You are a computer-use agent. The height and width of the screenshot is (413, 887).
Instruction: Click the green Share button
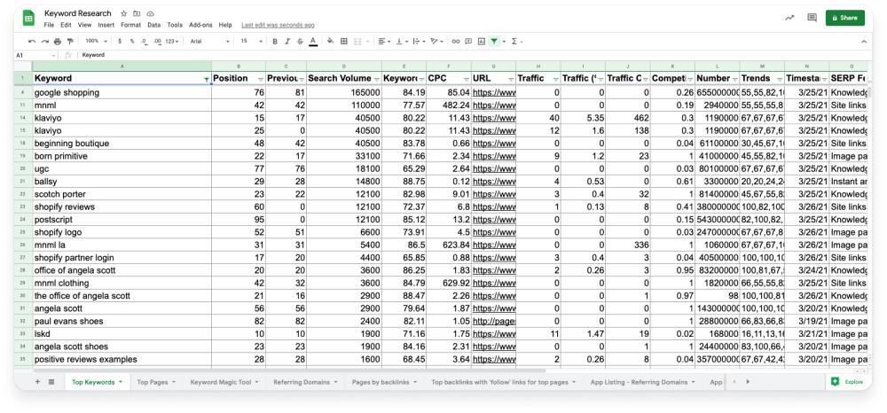845,18
